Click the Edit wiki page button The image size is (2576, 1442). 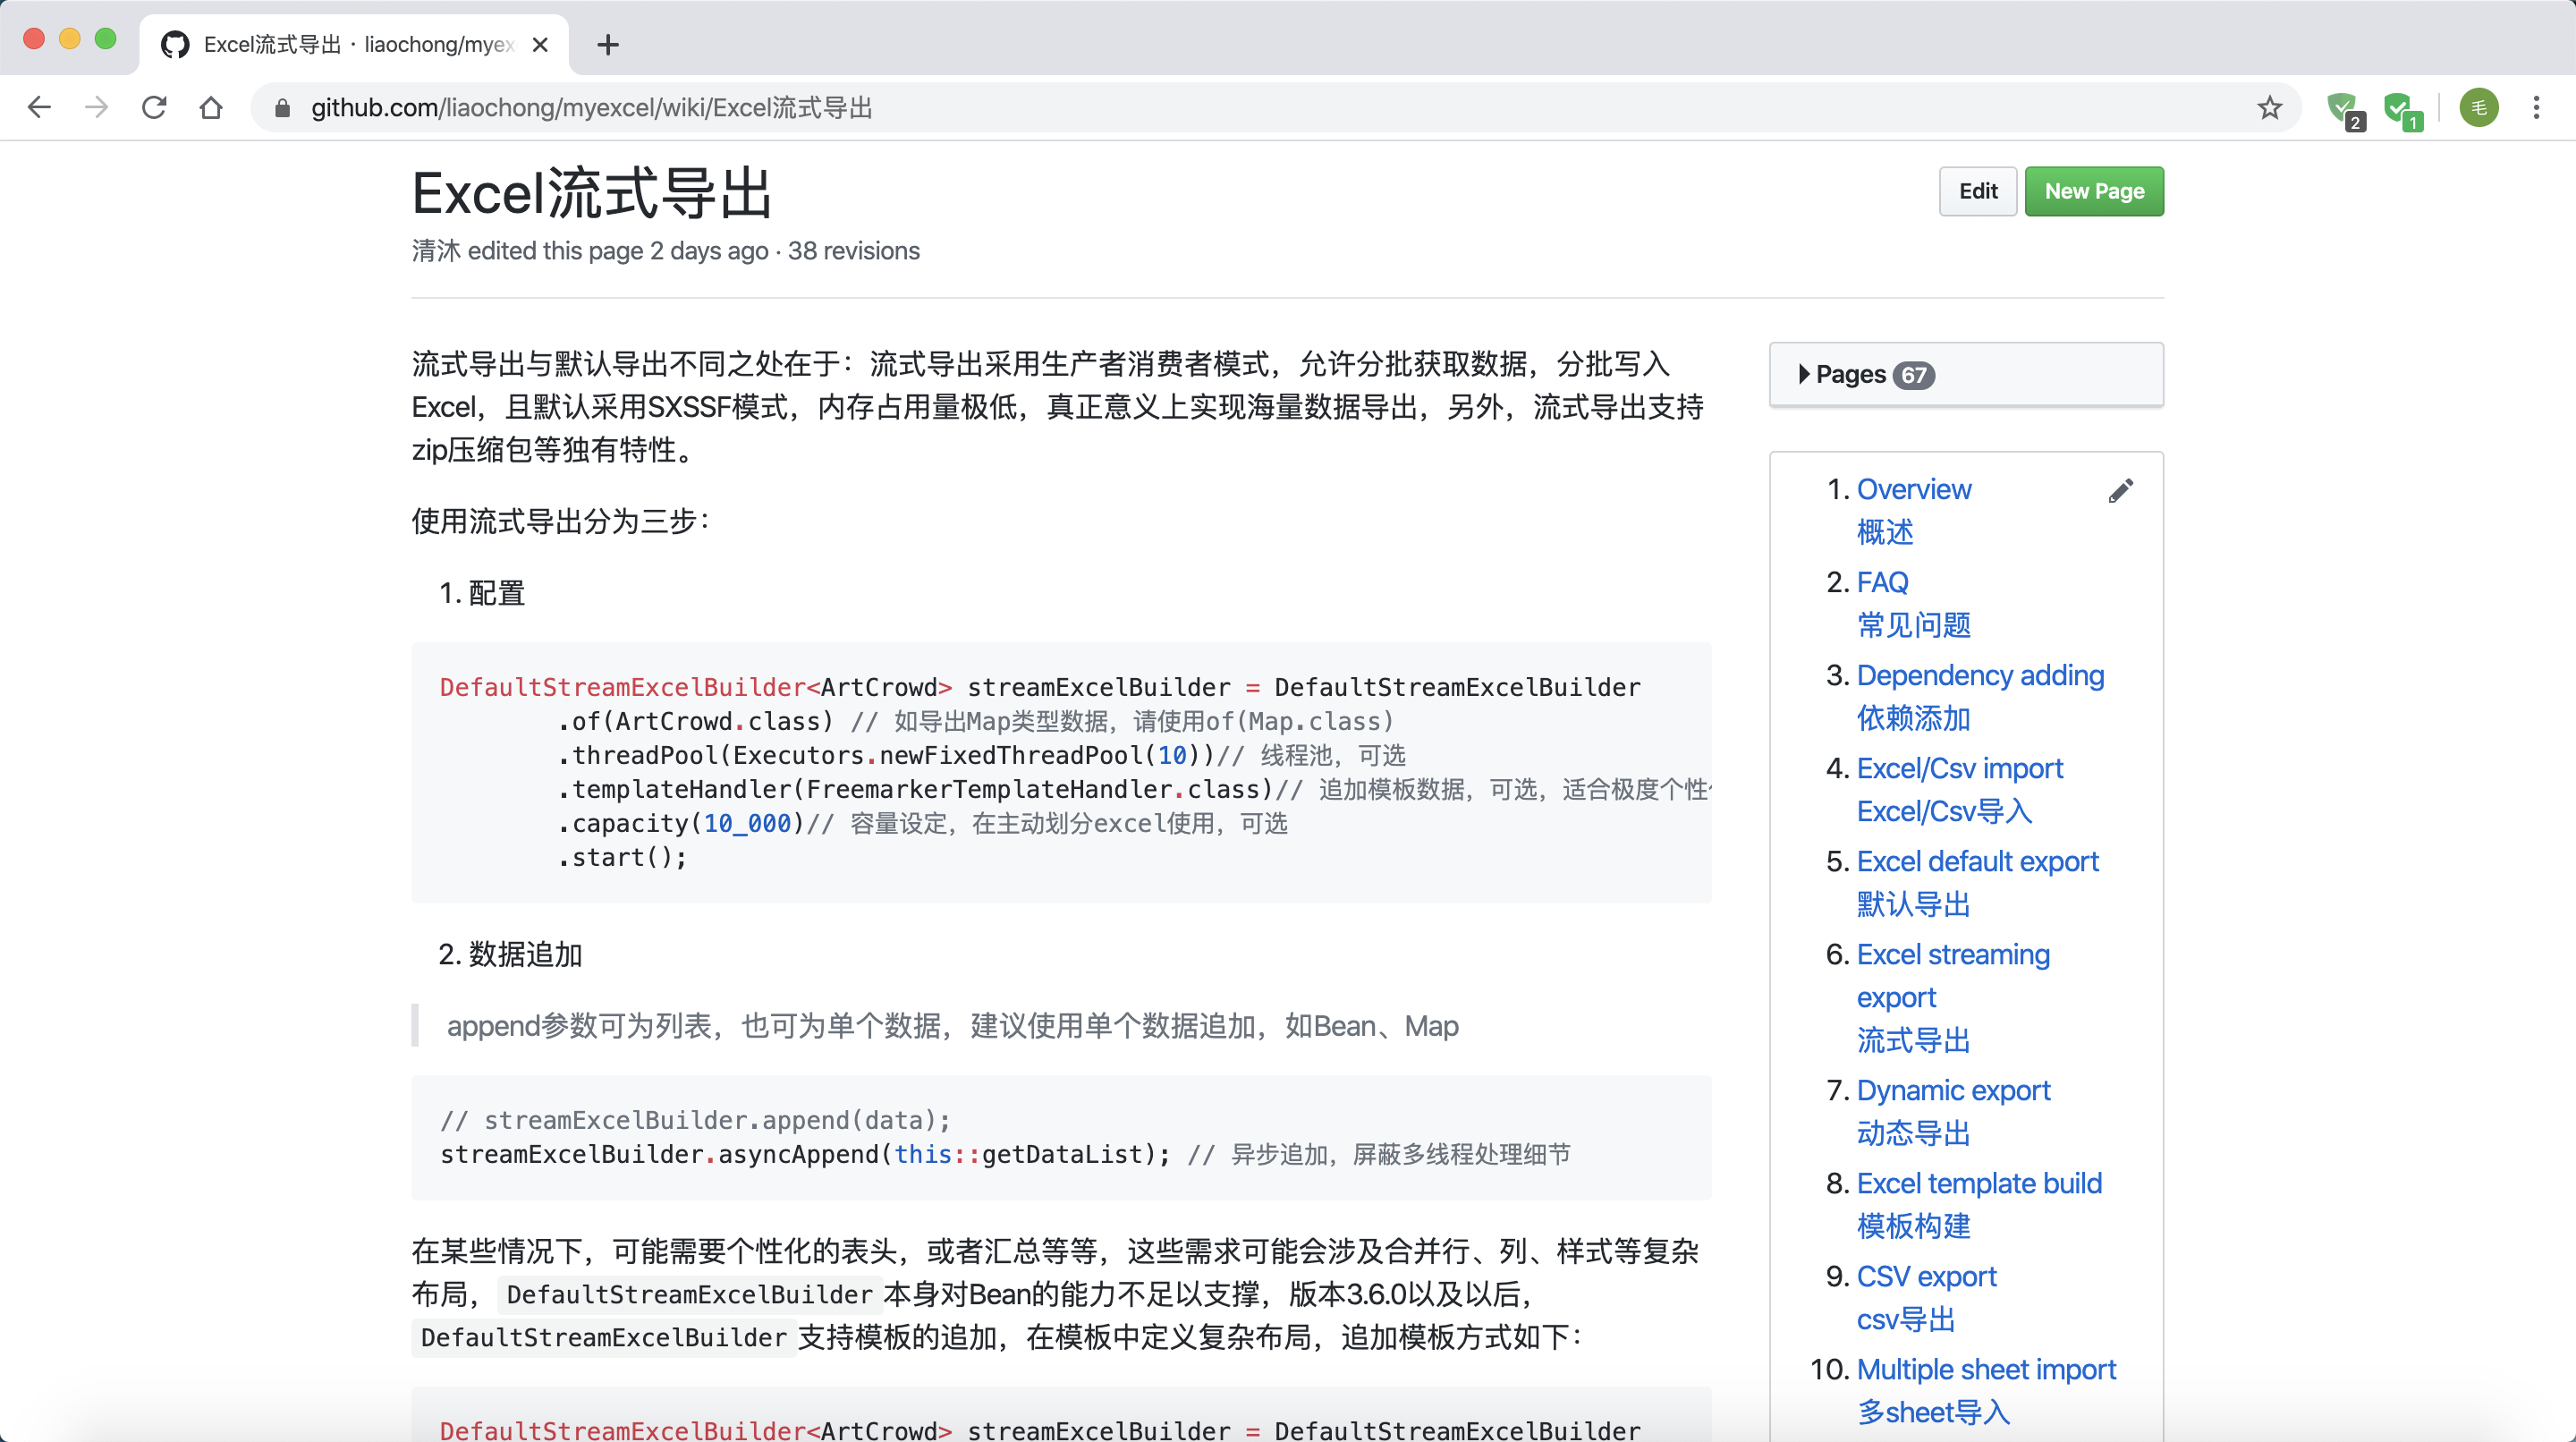(x=1978, y=190)
